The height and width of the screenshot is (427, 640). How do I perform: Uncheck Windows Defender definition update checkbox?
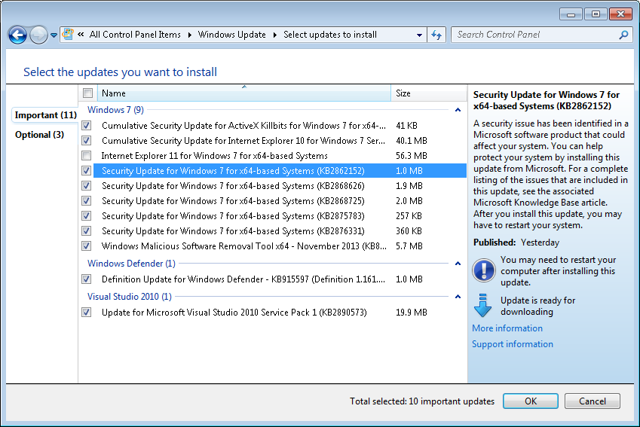click(87, 279)
